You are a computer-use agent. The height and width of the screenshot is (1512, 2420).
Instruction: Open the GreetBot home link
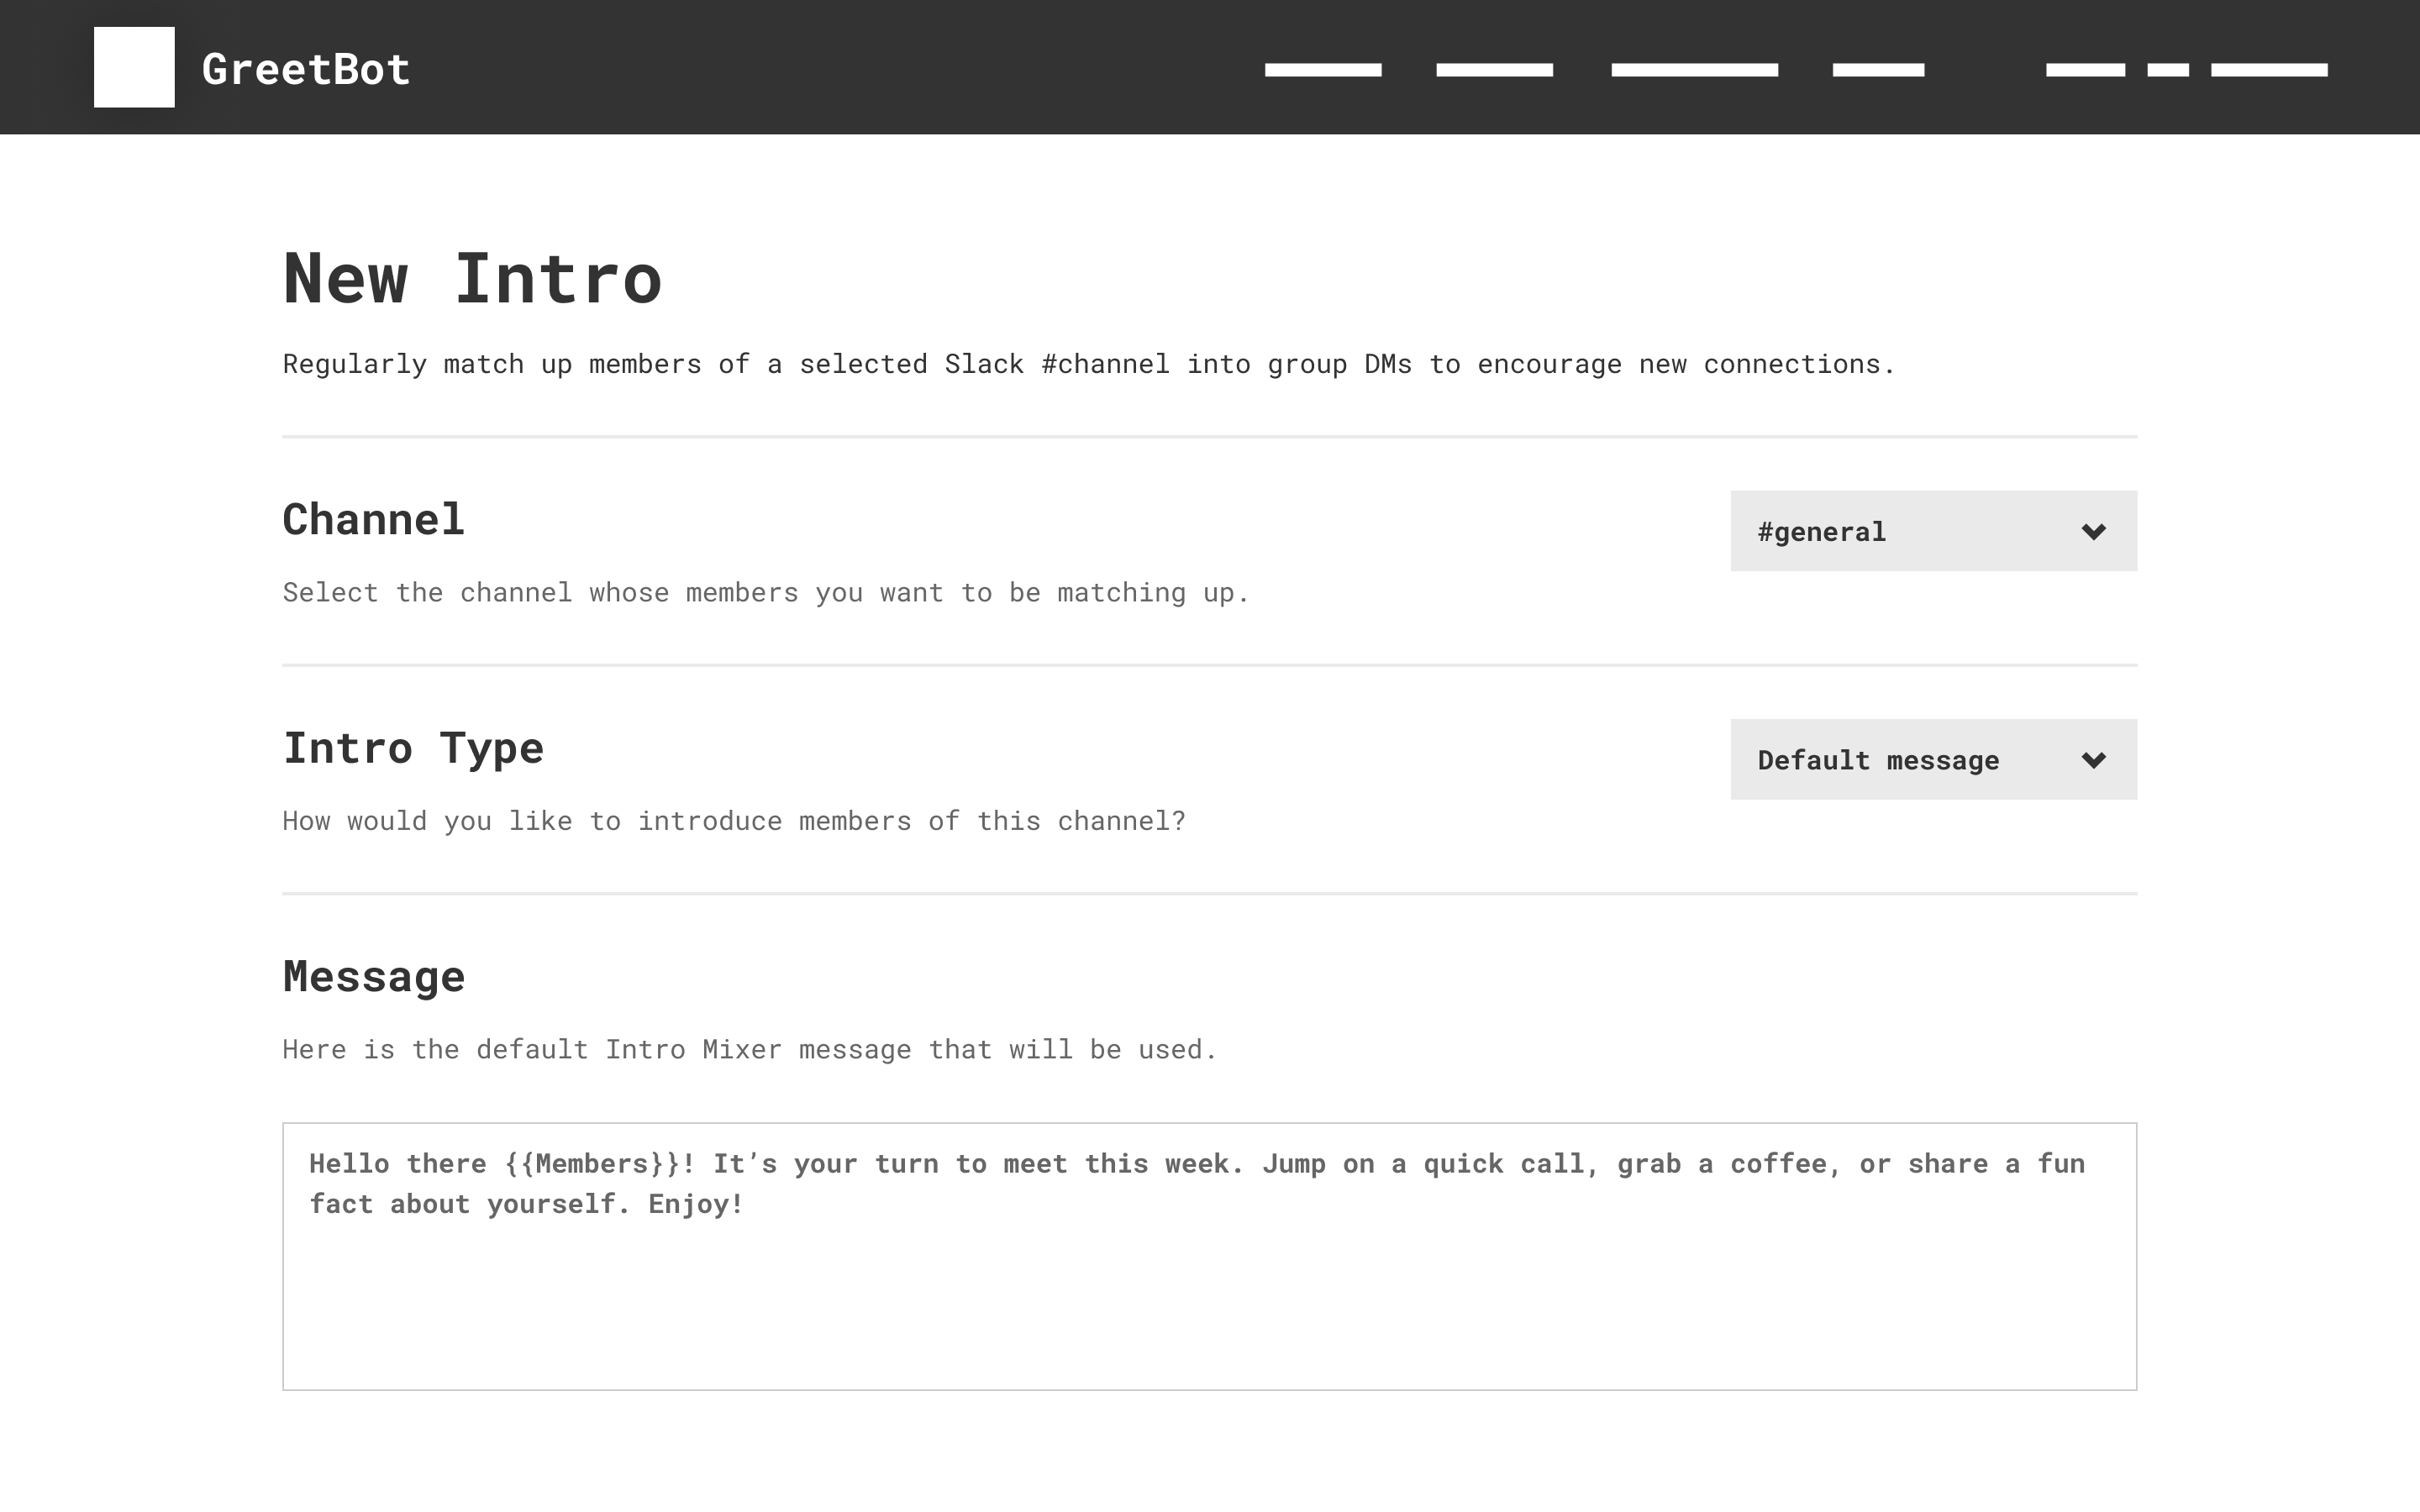click(x=306, y=69)
